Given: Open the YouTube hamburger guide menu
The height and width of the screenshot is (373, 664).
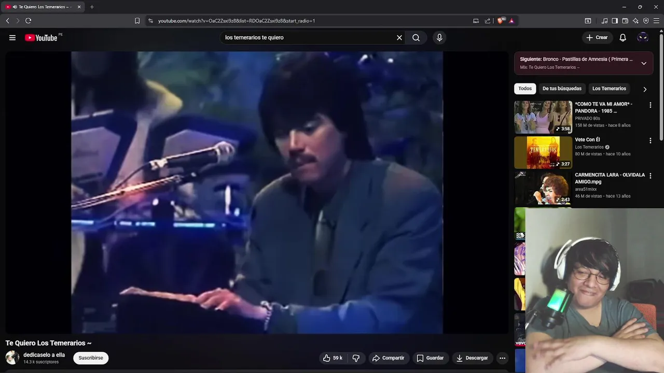Looking at the screenshot, I should tap(12, 37).
